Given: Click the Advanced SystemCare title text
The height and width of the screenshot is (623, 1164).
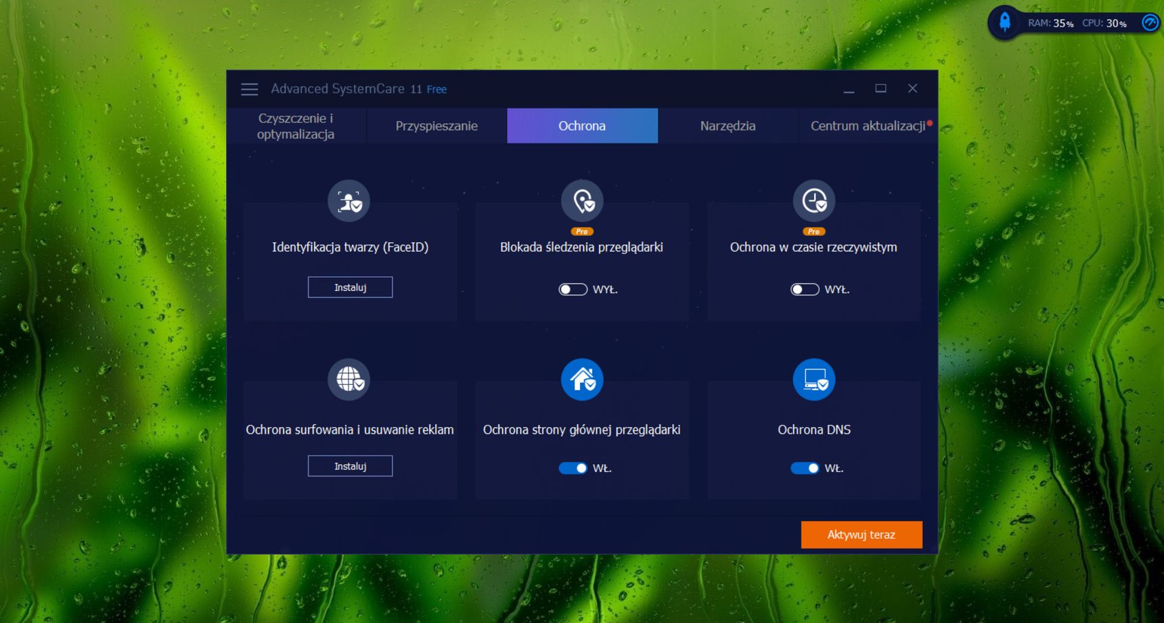Looking at the screenshot, I should (338, 89).
